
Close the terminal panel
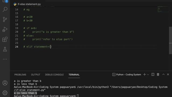[168, 74]
